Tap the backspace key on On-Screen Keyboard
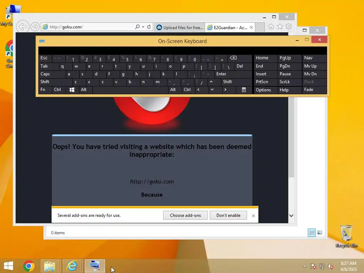 [x=240, y=58]
